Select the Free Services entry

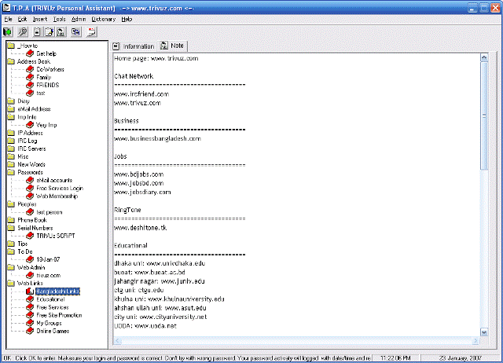[x=53, y=307]
